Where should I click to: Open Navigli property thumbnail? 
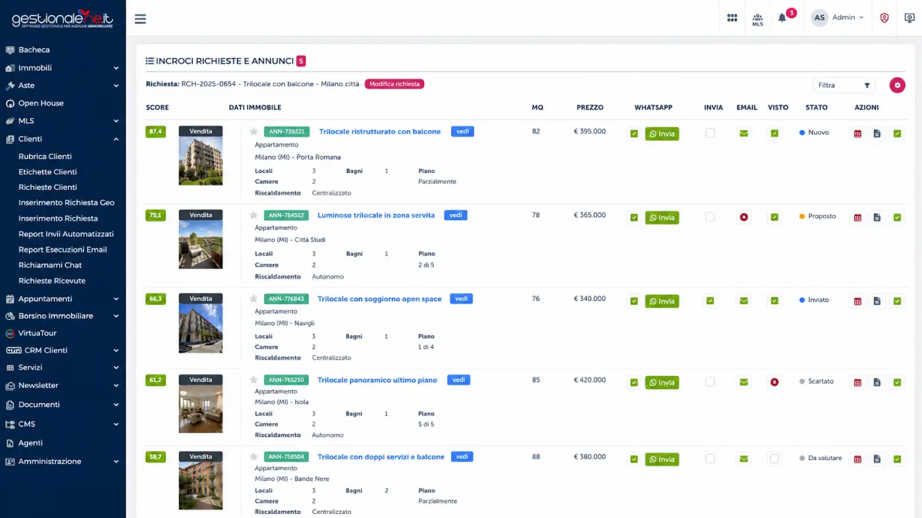[x=201, y=328]
